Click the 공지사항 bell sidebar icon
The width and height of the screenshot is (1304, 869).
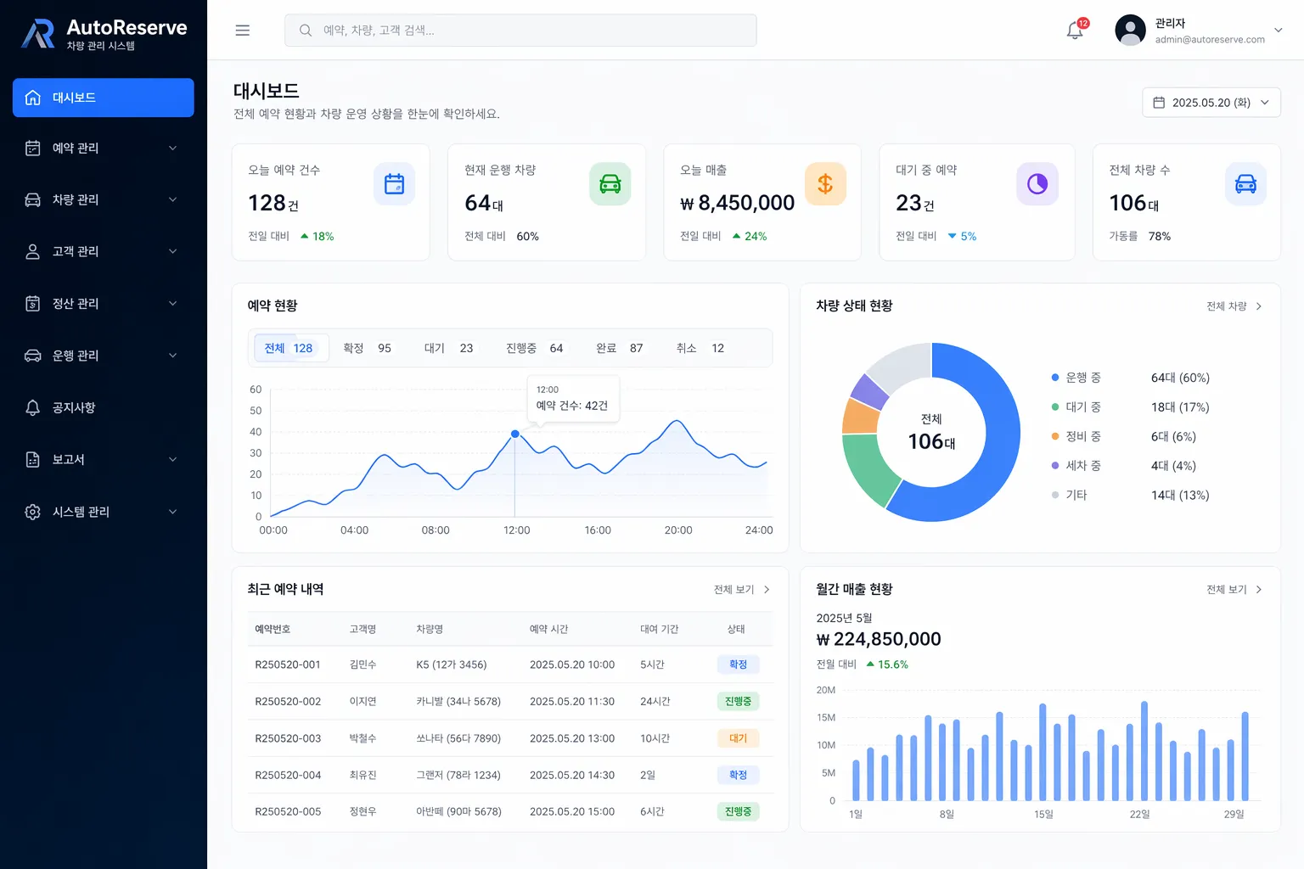point(33,407)
